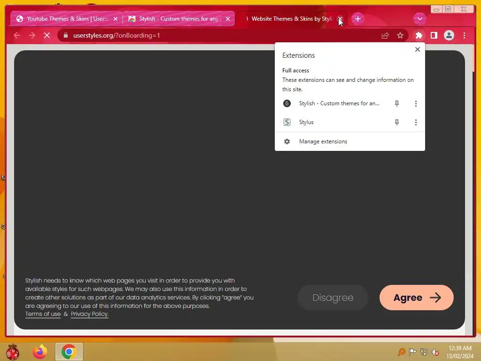Close the Stylish - Custom themes tab

coord(228,19)
